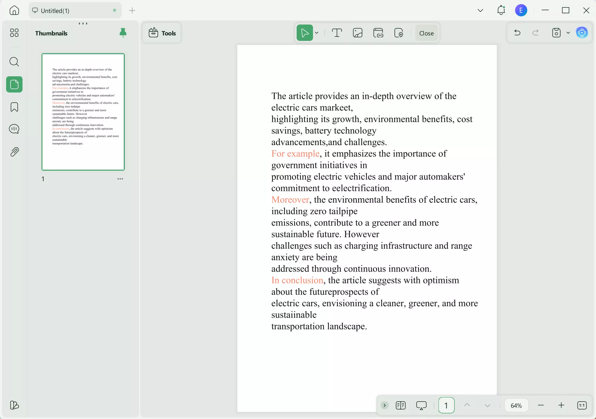Open the tab list chevron in title bar
The image size is (596, 419).
coord(480,11)
